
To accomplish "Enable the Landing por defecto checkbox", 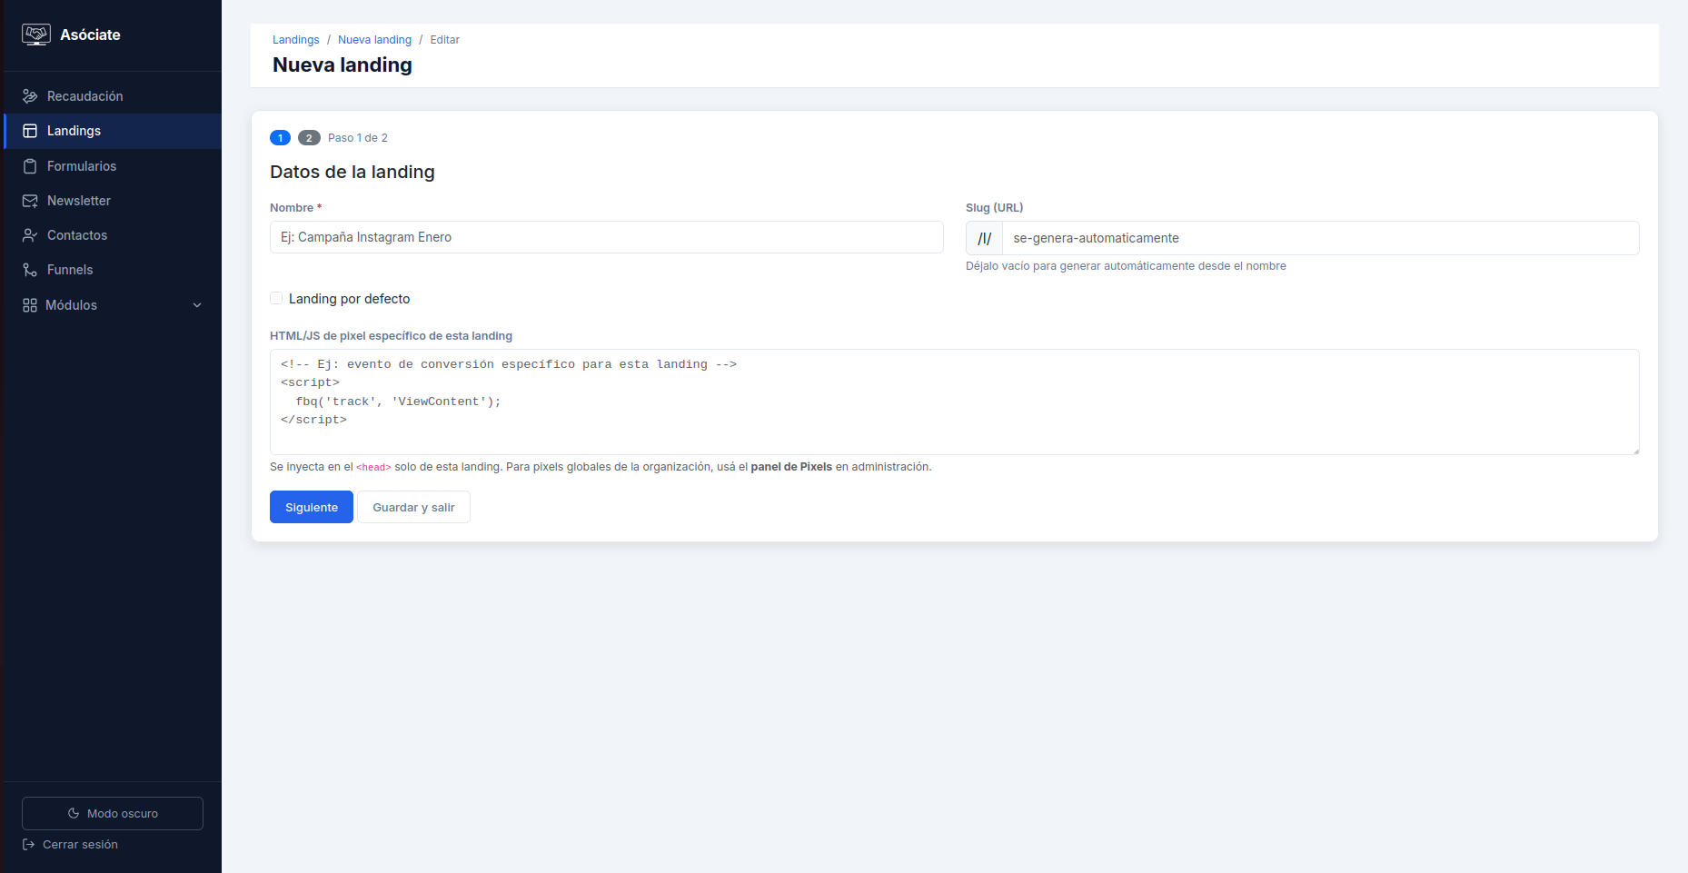I will 276,298.
